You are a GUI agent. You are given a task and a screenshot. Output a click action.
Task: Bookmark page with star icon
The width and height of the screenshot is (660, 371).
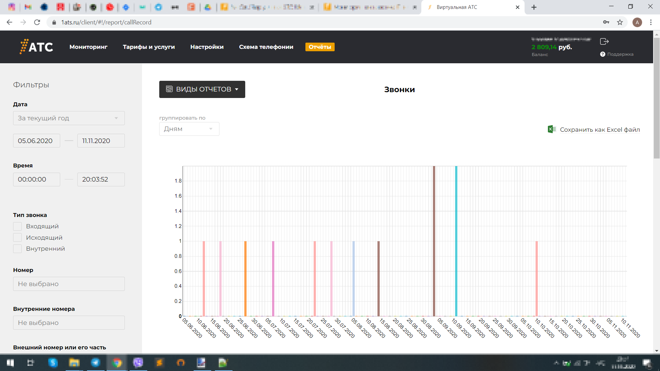click(x=620, y=22)
